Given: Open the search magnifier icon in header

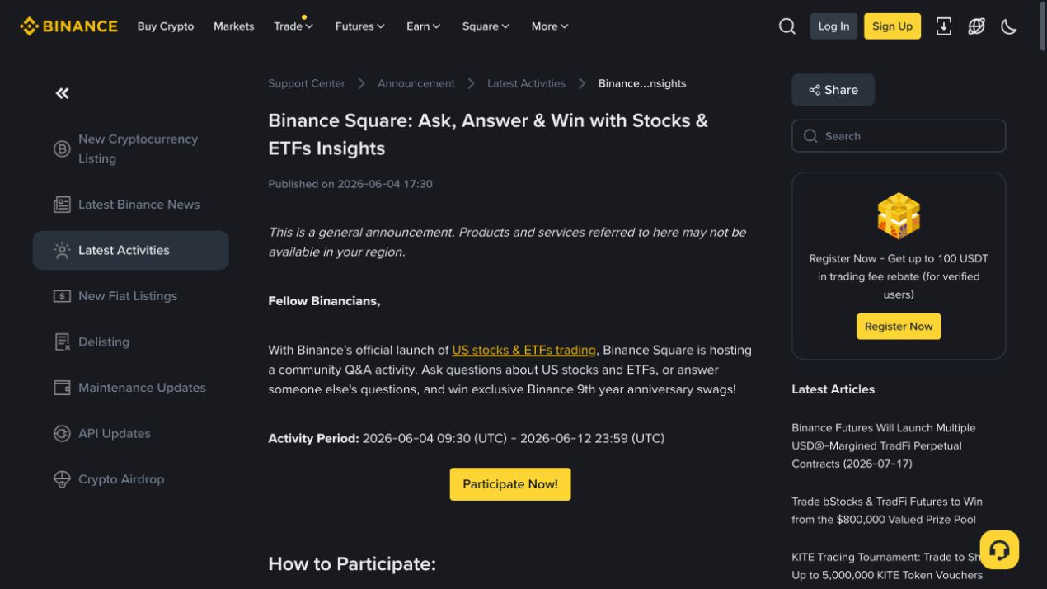Looking at the screenshot, I should point(787,26).
